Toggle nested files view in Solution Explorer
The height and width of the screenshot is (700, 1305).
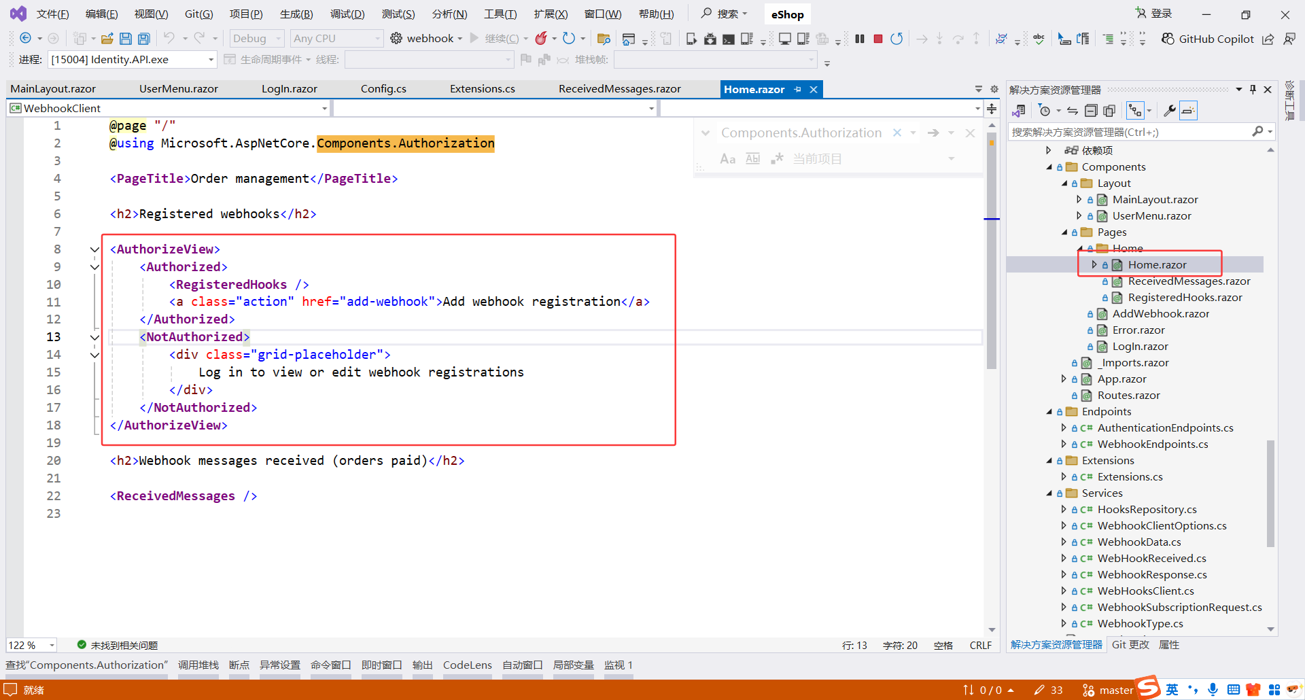point(1135,111)
